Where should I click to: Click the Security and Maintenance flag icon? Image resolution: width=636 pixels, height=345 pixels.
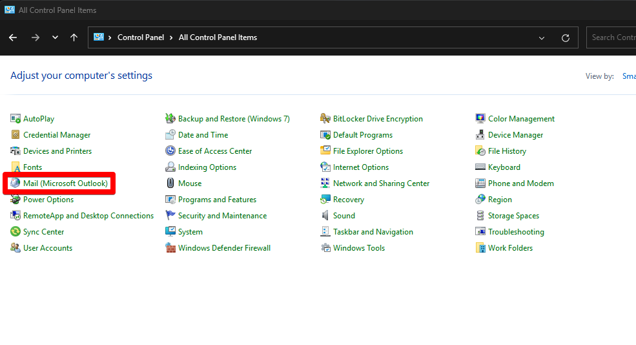pyautogui.click(x=170, y=216)
